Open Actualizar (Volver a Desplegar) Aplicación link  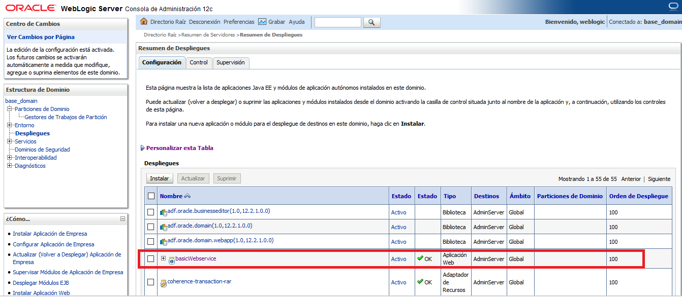click(x=67, y=258)
